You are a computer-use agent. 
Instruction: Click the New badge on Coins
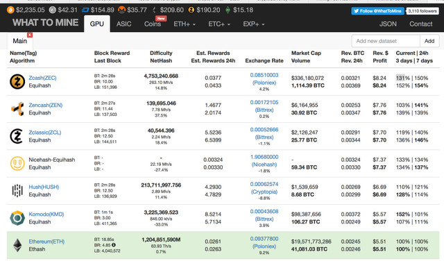161,19
